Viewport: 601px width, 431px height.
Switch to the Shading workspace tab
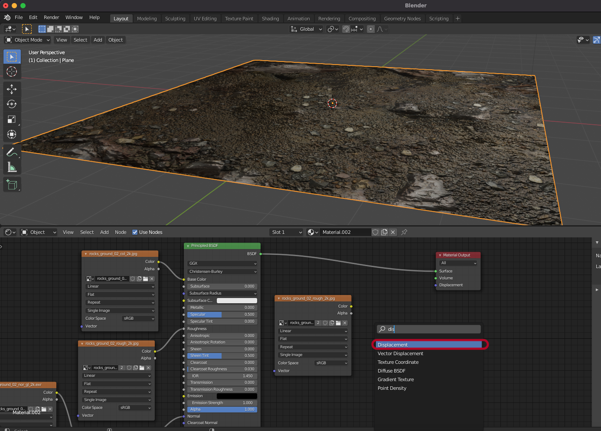click(270, 19)
